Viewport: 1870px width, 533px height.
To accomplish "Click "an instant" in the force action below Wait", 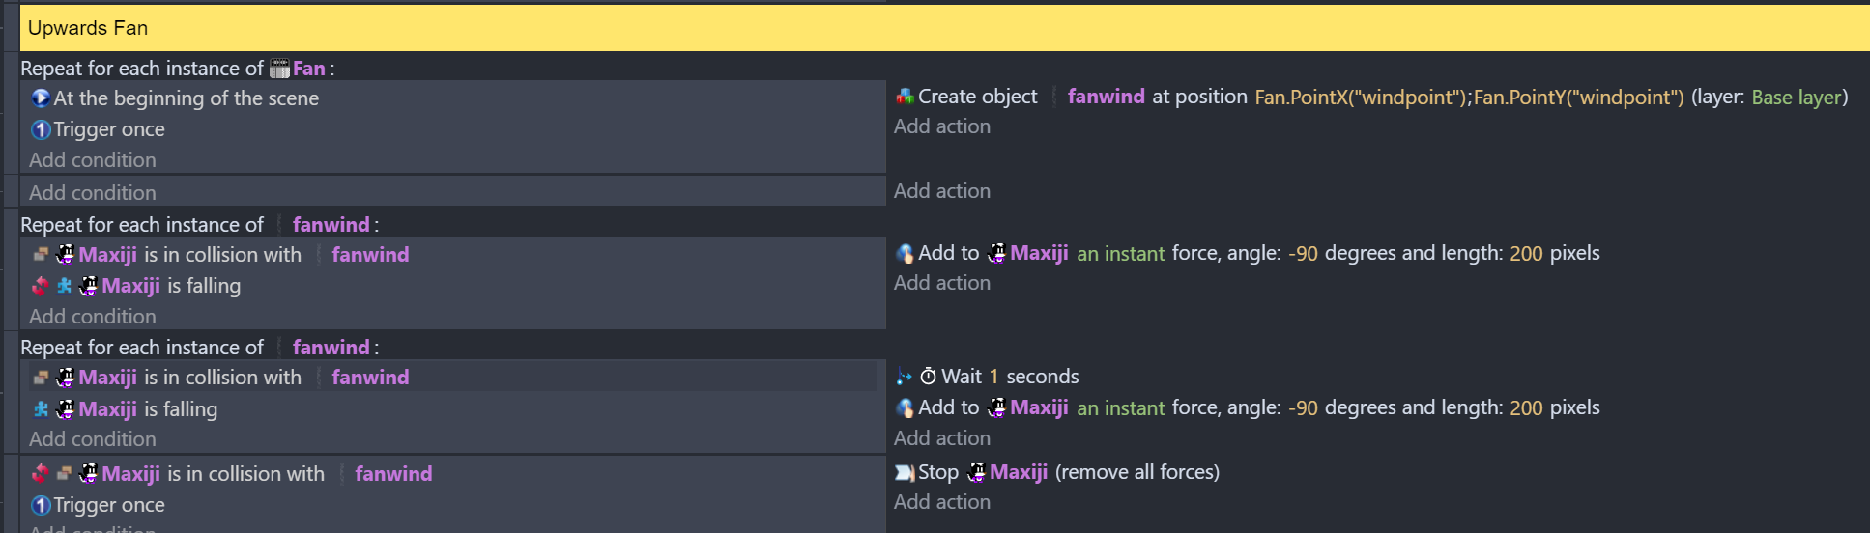I will coord(1120,408).
